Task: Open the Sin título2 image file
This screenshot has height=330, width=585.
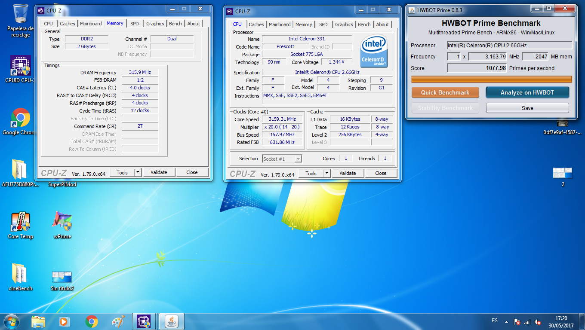Action: coord(62,281)
